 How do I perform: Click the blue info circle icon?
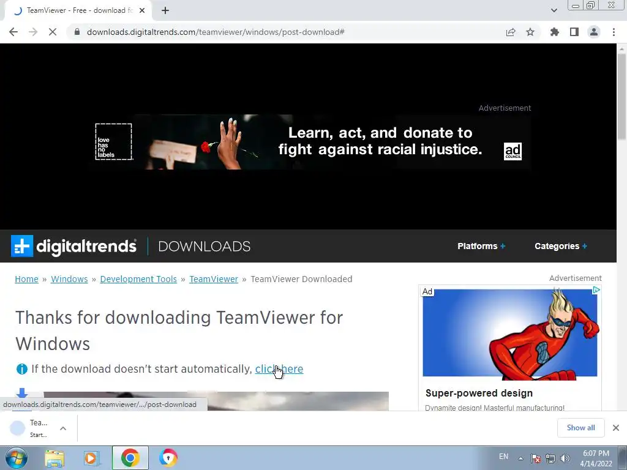click(x=21, y=369)
